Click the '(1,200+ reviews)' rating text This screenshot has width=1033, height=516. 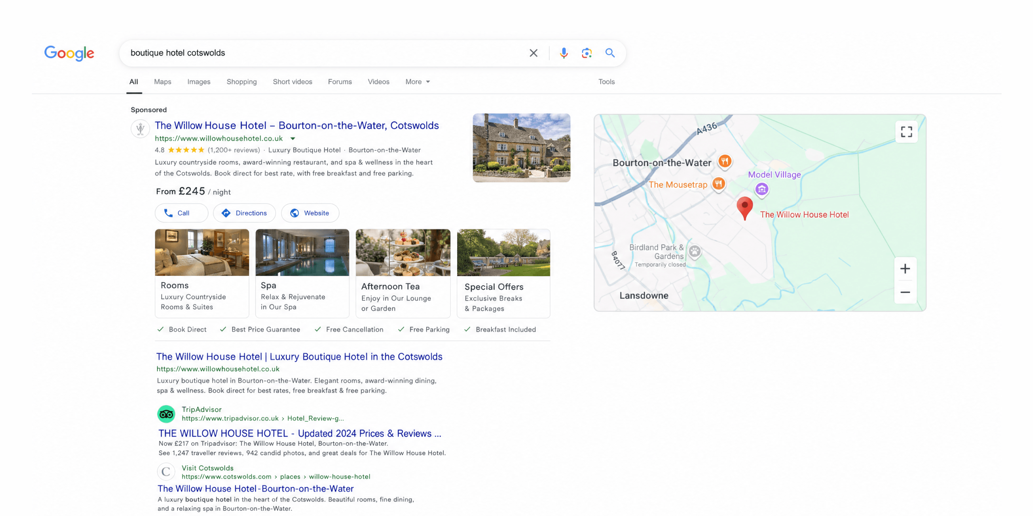[x=234, y=150]
